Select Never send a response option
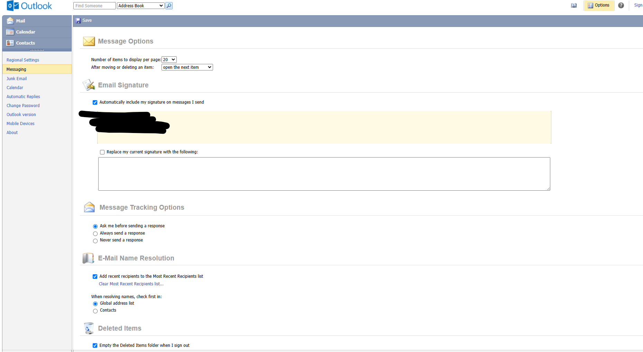 point(95,241)
